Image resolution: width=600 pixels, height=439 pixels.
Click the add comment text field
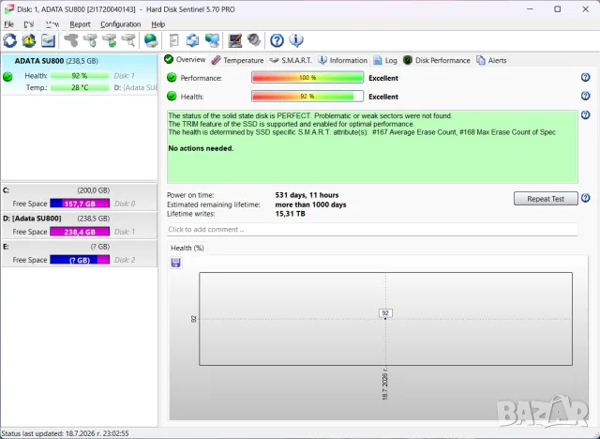click(x=372, y=230)
